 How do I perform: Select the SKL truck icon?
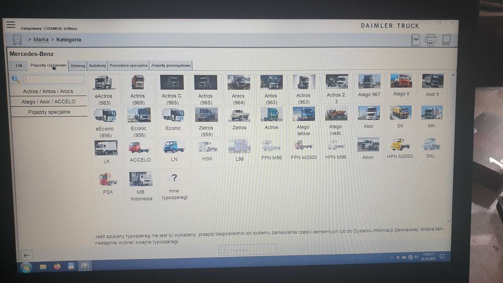click(x=431, y=144)
